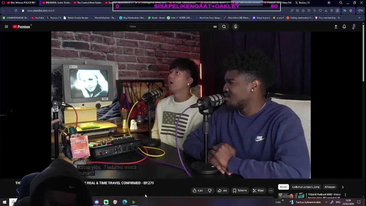Open browser downloads icon
The width and height of the screenshot is (366, 206).
[326, 11]
